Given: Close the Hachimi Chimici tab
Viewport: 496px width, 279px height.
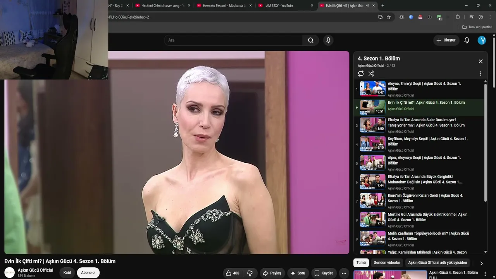Looking at the screenshot, I should 189,6.
